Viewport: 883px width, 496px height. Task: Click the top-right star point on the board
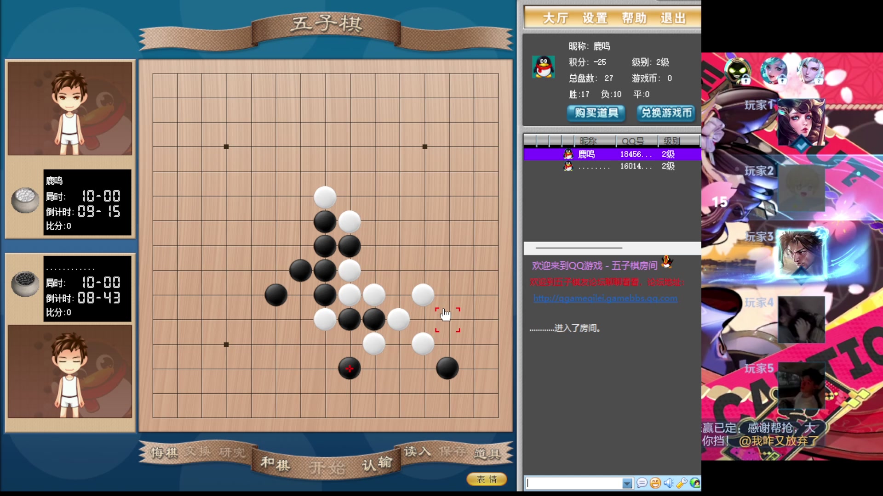(x=425, y=147)
